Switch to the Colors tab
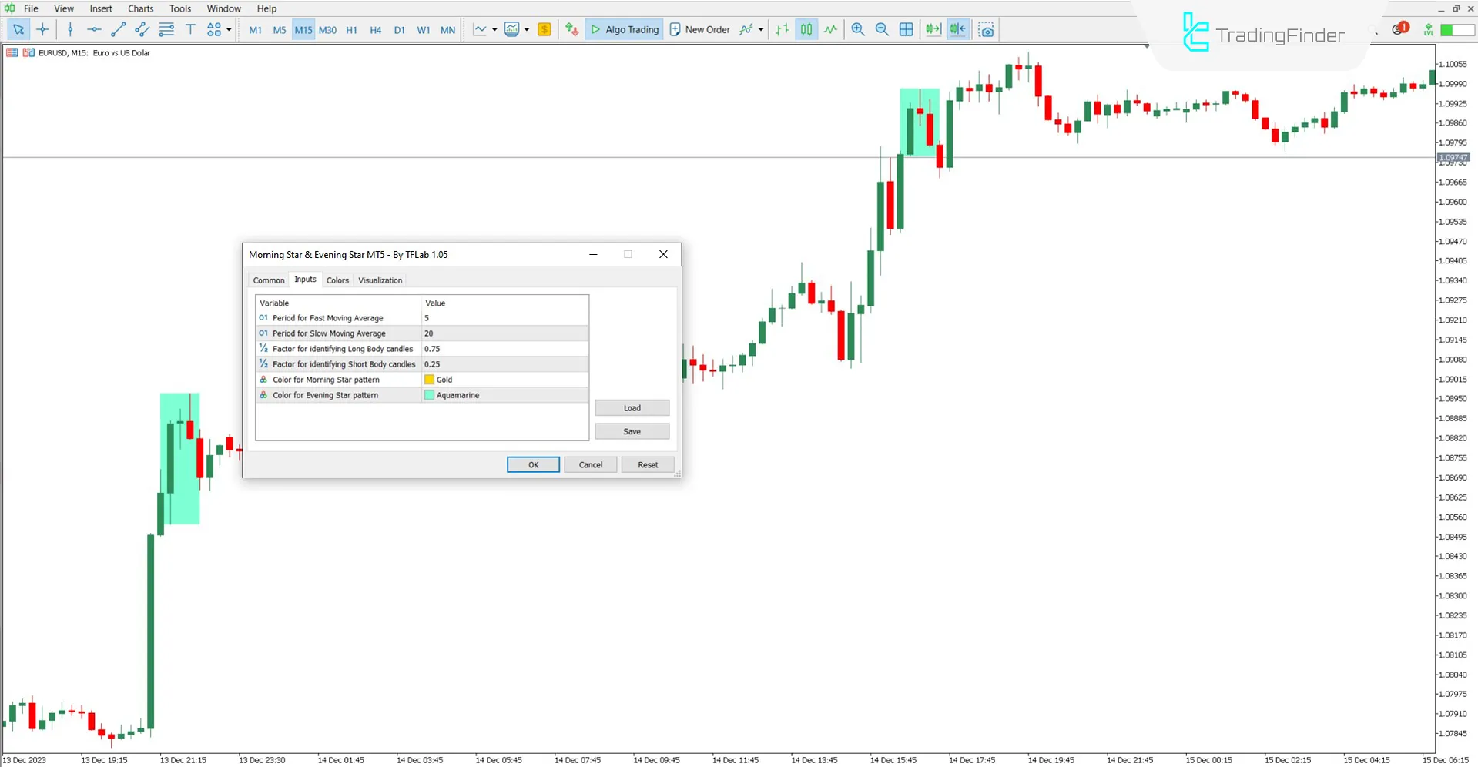This screenshot has width=1478, height=767. pyautogui.click(x=337, y=280)
